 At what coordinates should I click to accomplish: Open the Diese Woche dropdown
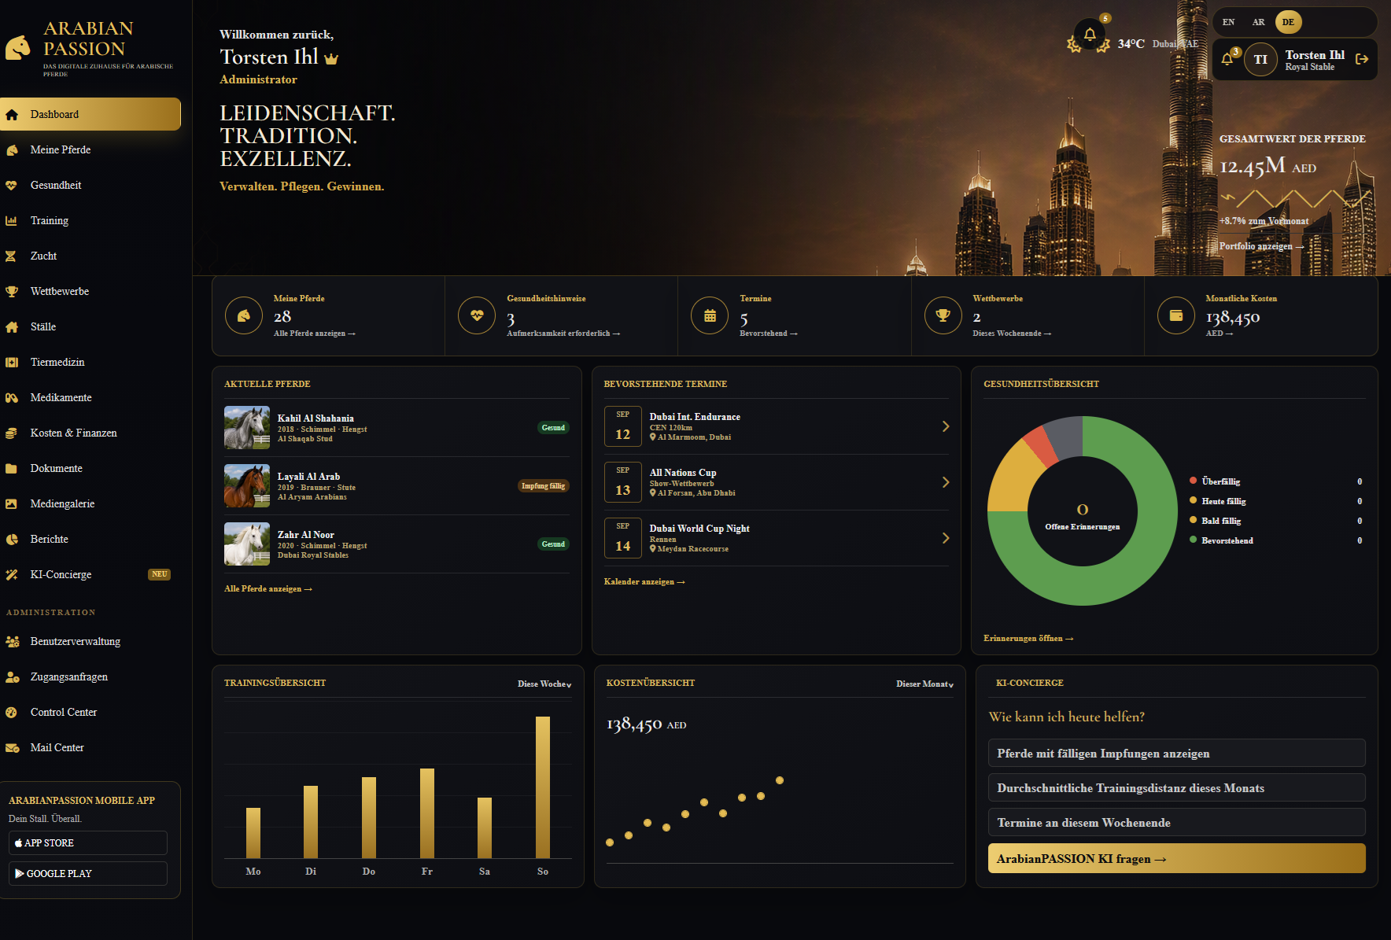click(544, 684)
